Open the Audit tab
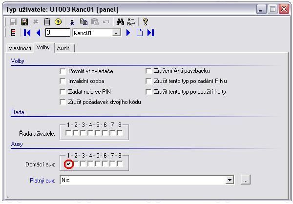This screenshot has height=204, width=293. pos(63,48)
